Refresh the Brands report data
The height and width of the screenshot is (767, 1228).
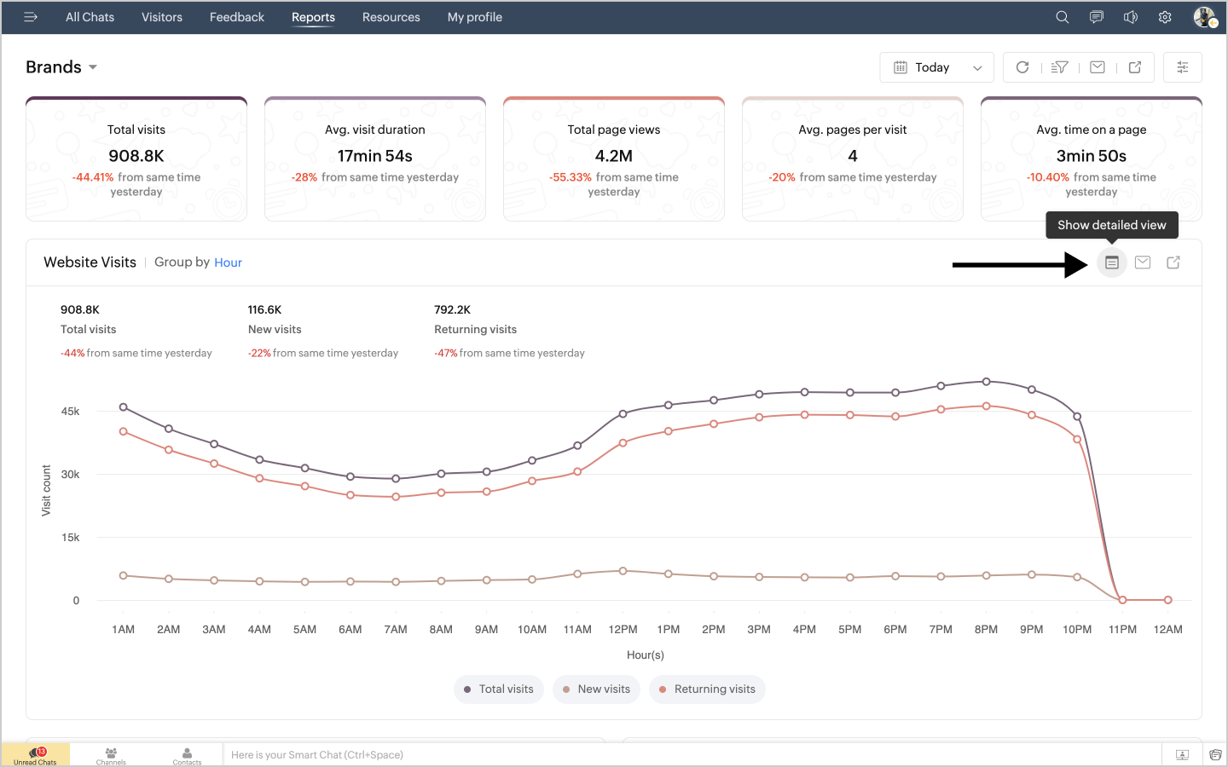(x=1022, y=67)
